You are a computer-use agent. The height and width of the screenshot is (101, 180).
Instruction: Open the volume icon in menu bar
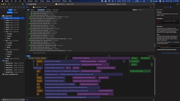(x=144, y=1)
